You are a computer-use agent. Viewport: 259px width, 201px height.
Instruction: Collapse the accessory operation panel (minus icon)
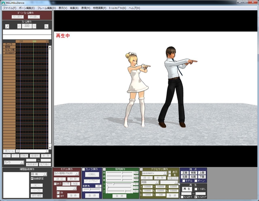point(141,170)
